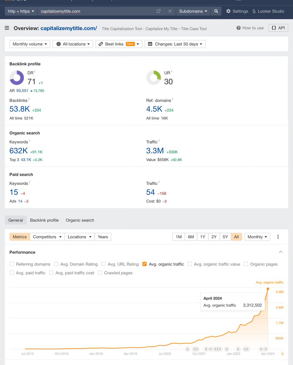Viewport: 293px width, 365px height.
Task: Open the Subdomains mode dropdown
Action: coord(193,11)
